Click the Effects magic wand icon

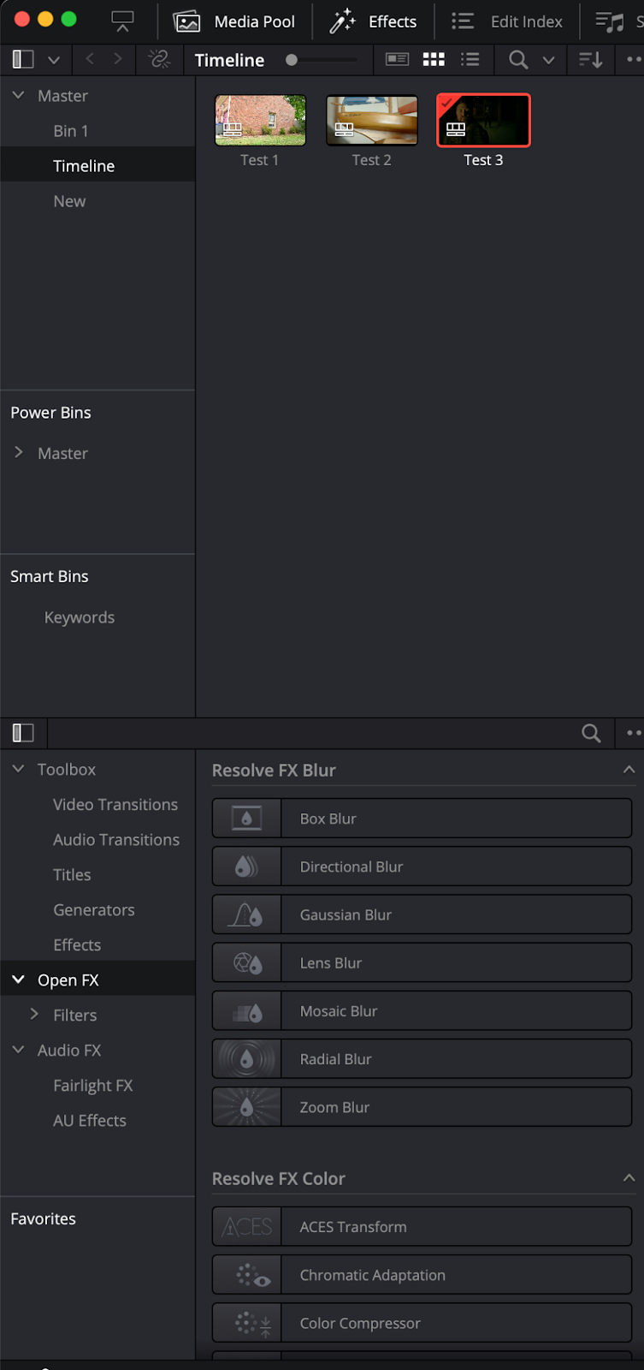coord(340,21)
